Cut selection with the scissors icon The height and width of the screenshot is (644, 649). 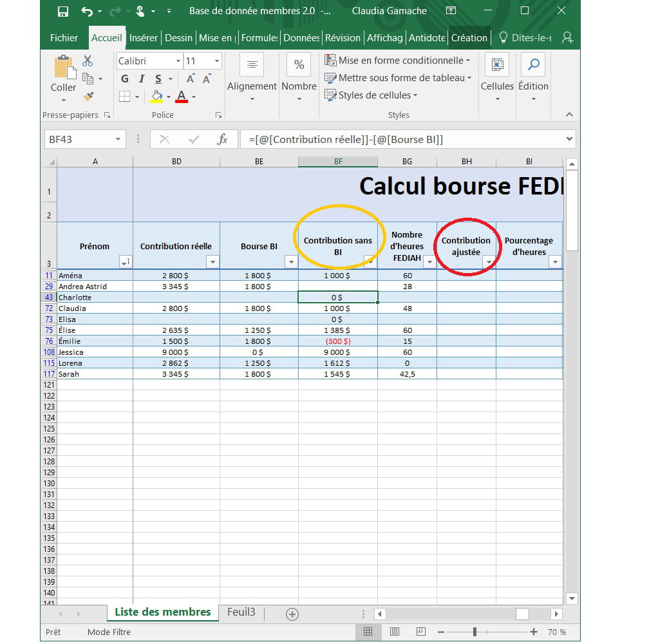tap(88, 61)
